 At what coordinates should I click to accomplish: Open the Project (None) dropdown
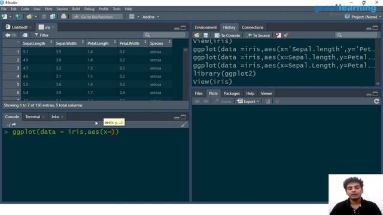(363, 17)
